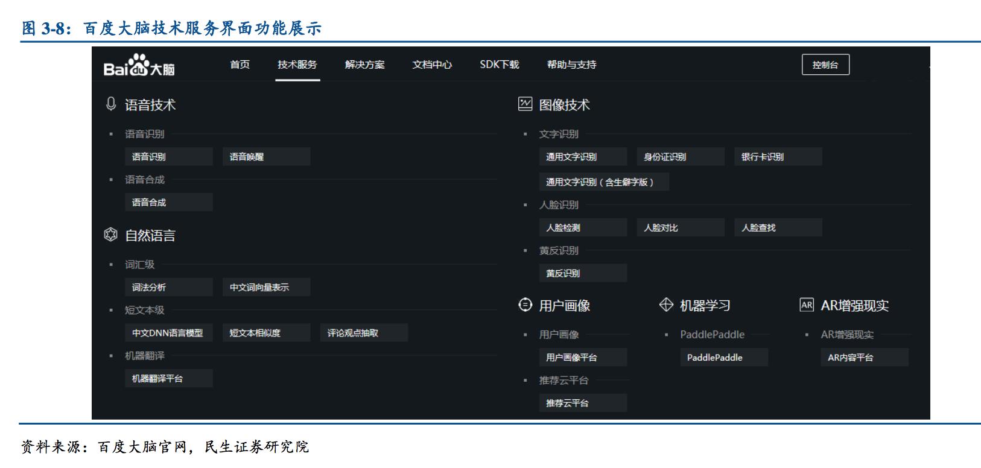Choose 身份证识别
Viewport: 981px width, 468px height.
point(681,157)
